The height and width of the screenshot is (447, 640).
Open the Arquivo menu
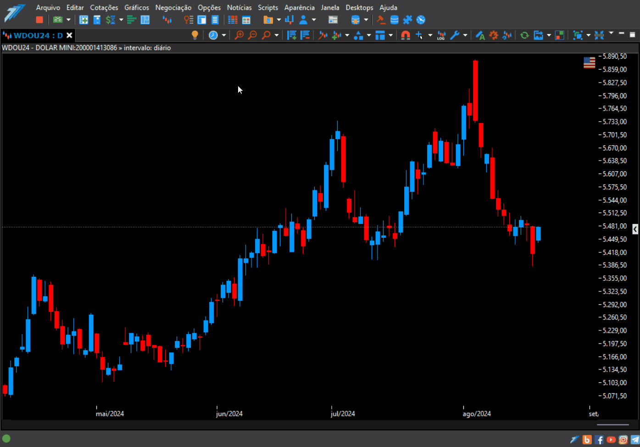(x=48, y=7)
